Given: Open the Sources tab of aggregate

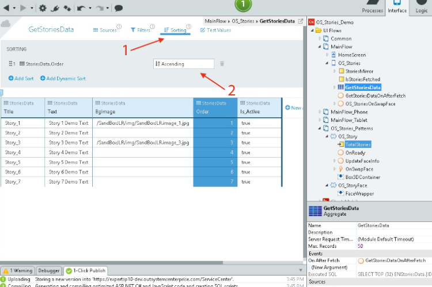Looking at the screenshot, I should pyautogui.click(x=104, y=30).
